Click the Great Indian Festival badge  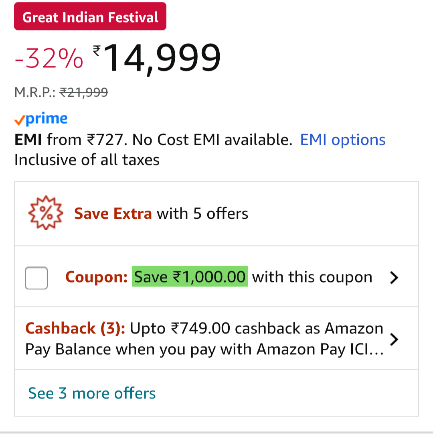click(x=90, y=17)
